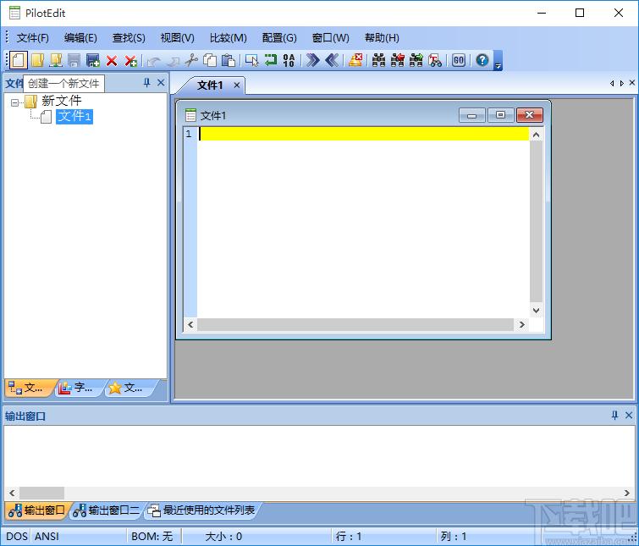The image size is (639, 546).
Task: Click the unindent left double-chevron icon
Action: coord(332,60)
